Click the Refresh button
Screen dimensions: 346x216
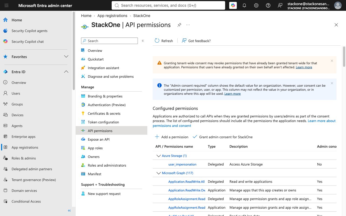click(x=164, y=41)
